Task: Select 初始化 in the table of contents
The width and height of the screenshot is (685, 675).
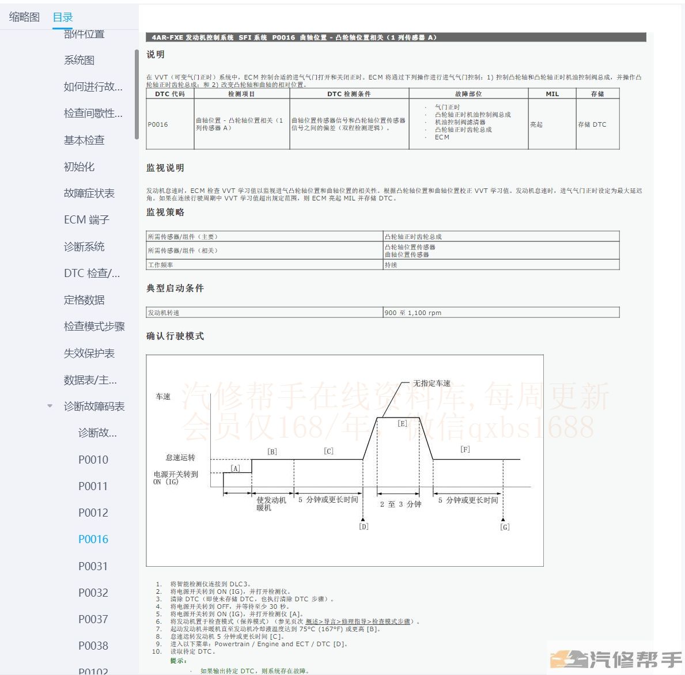Action: pos(79,167)
